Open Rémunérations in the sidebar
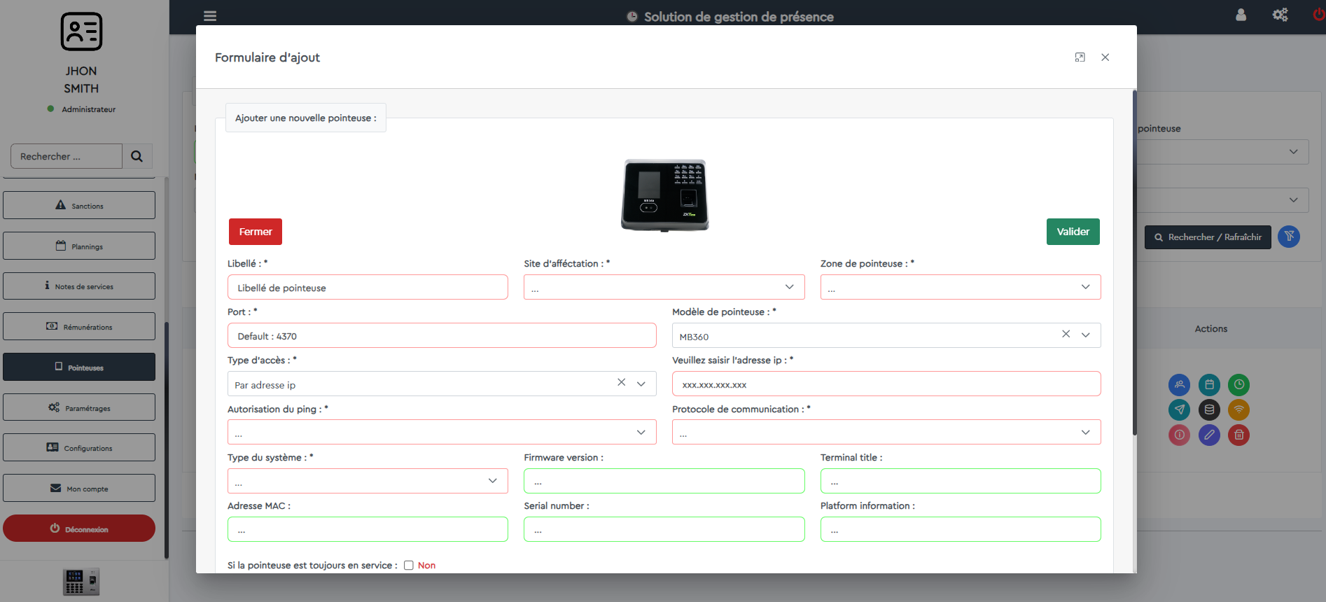The height and width of the screenshot is (602, 1326). 79,326
